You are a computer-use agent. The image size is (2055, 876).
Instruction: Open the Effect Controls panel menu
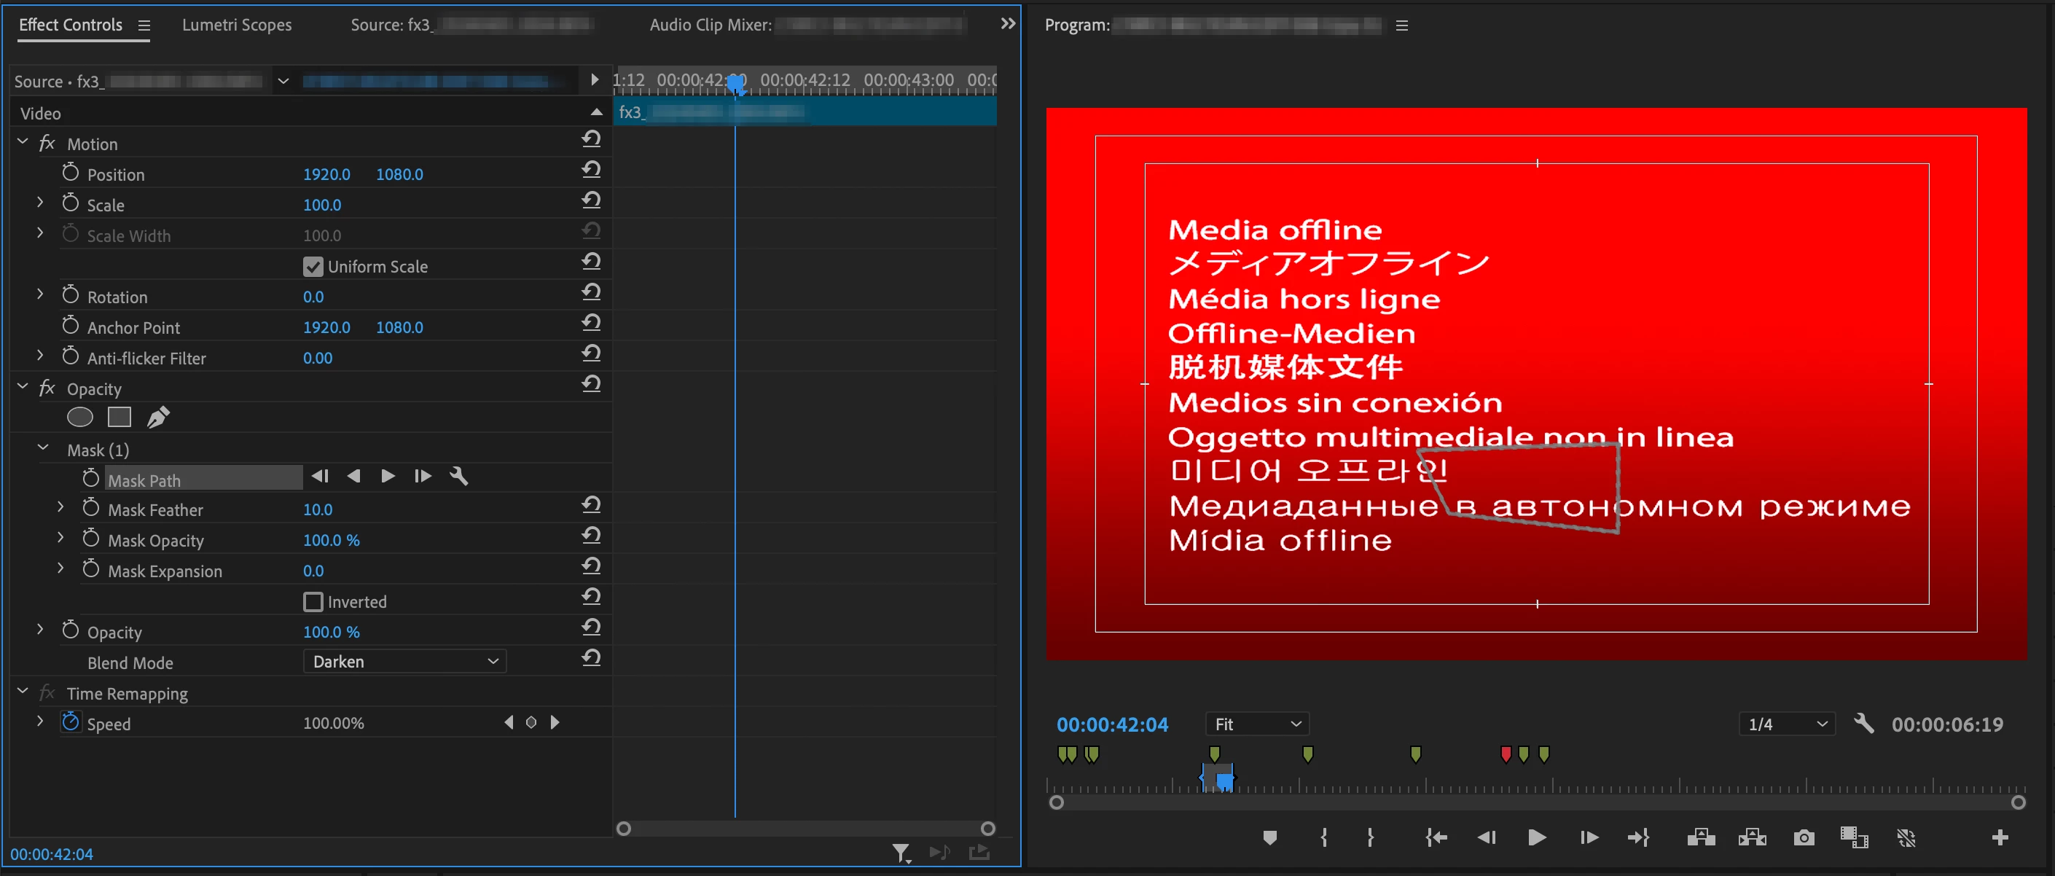(x=144, y=26)
